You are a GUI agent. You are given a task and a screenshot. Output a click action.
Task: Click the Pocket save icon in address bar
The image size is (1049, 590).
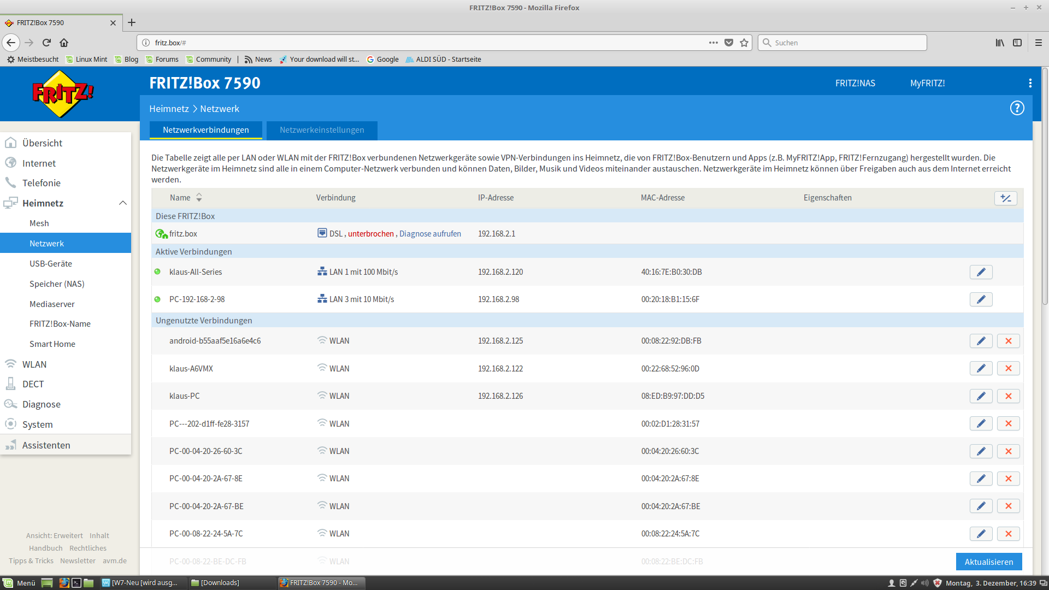[728, 43]
